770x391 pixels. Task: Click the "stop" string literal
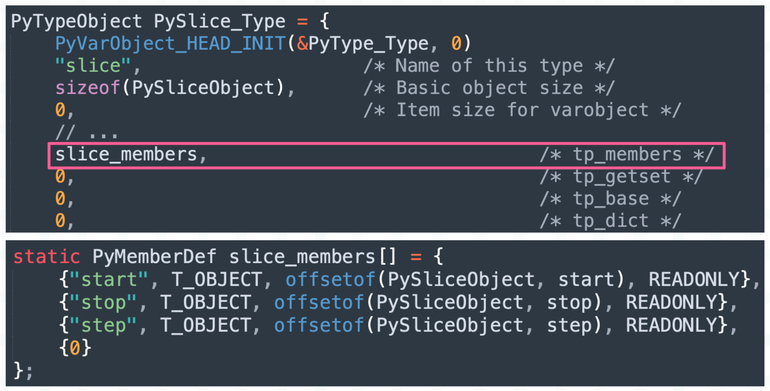[x=104, y=302]
